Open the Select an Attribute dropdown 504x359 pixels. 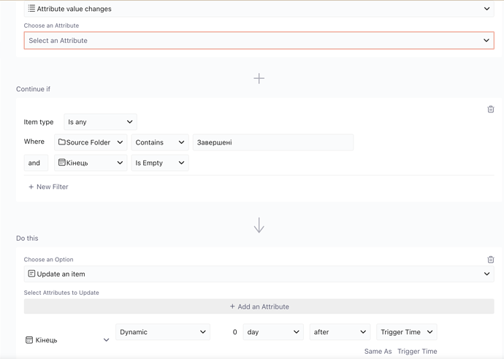pos(259,41)
